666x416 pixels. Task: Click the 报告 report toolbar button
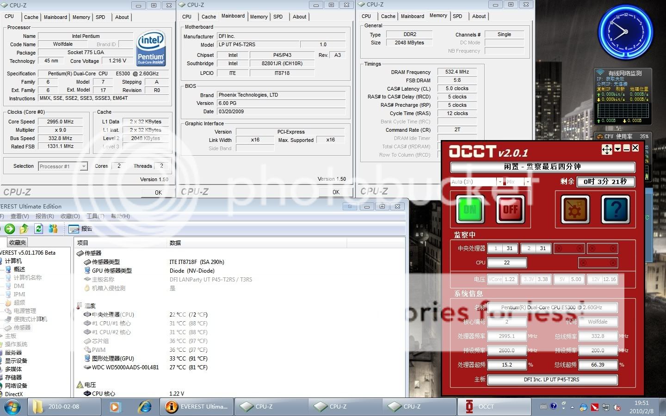(x=80, y=228)
